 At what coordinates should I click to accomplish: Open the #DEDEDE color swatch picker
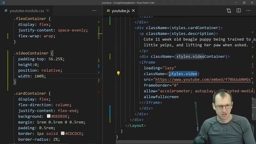48,116
